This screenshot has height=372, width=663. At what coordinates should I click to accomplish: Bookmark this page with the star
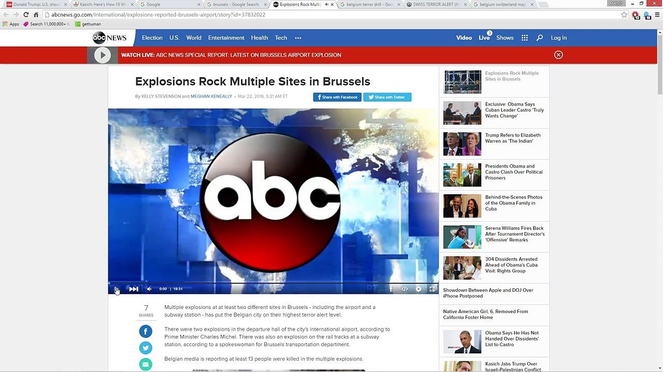[624, 14]
